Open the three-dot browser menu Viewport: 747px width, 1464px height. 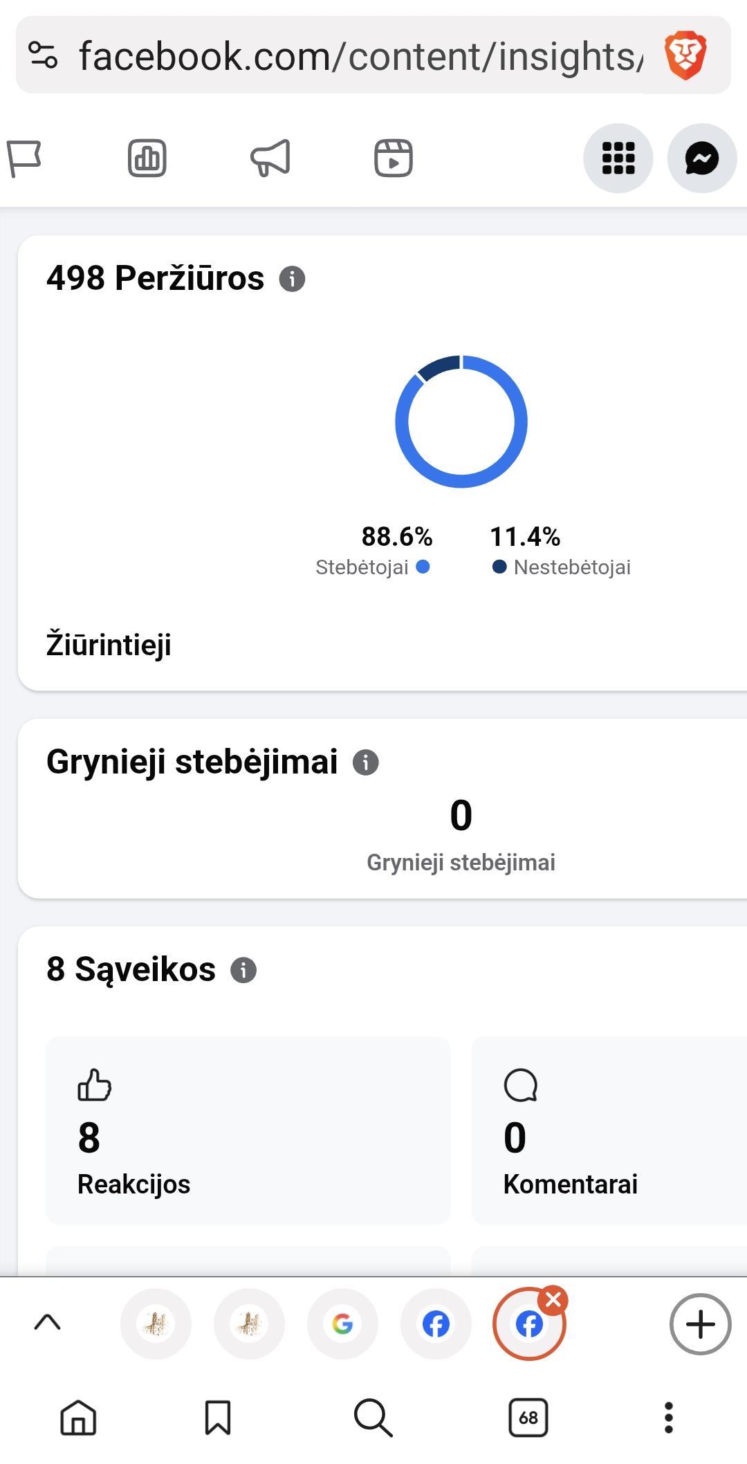click(668, 1418)
